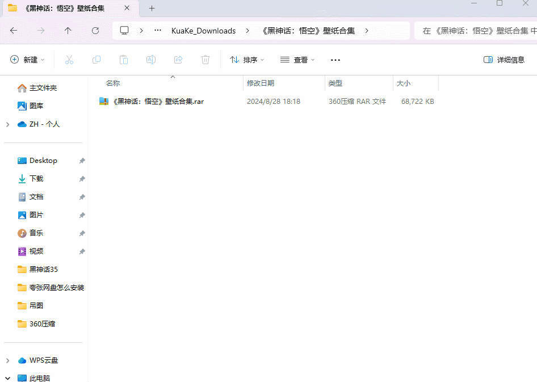
Task: Add a new File Explorer tab
Action: 152,8
